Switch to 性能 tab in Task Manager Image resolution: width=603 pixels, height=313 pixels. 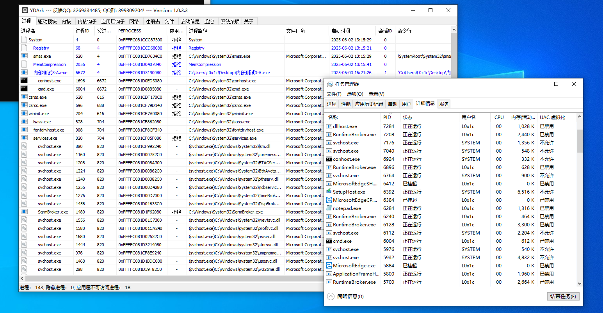(346, 104)
